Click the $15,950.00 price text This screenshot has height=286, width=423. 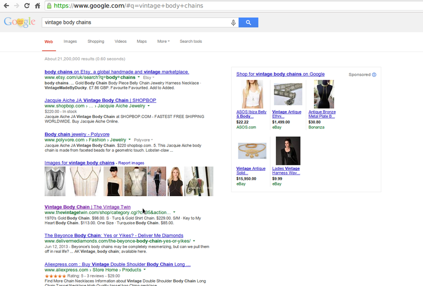[246, 179]
